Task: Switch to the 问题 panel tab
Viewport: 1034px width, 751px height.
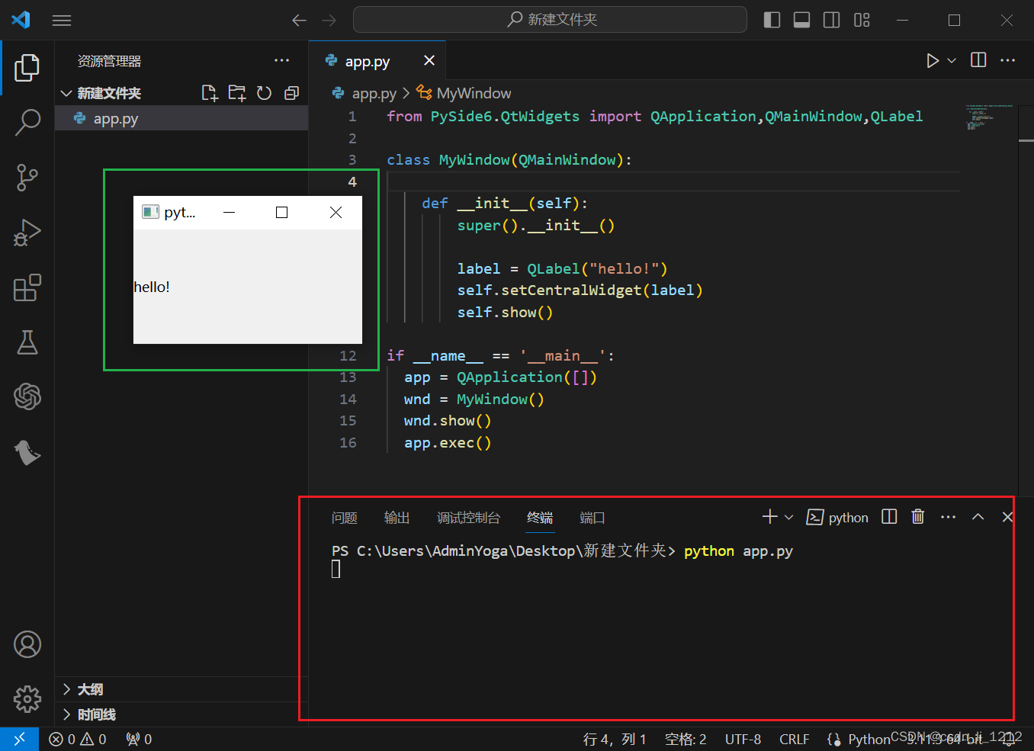Action: pos(345,518)
